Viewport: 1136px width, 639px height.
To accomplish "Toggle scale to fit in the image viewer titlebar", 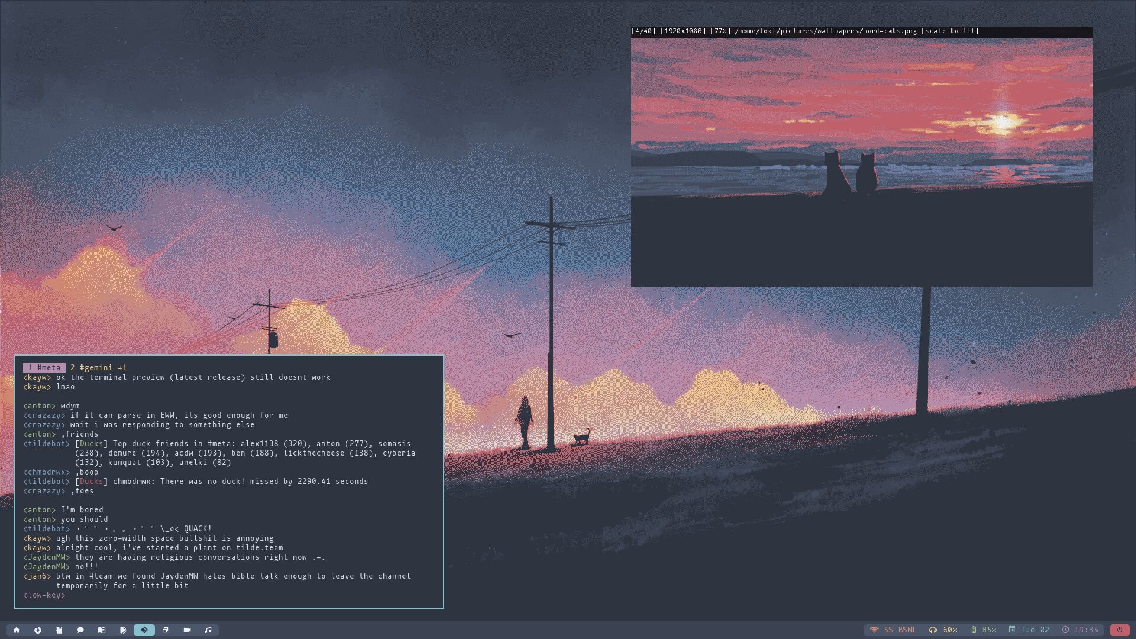I will point(950,30).
